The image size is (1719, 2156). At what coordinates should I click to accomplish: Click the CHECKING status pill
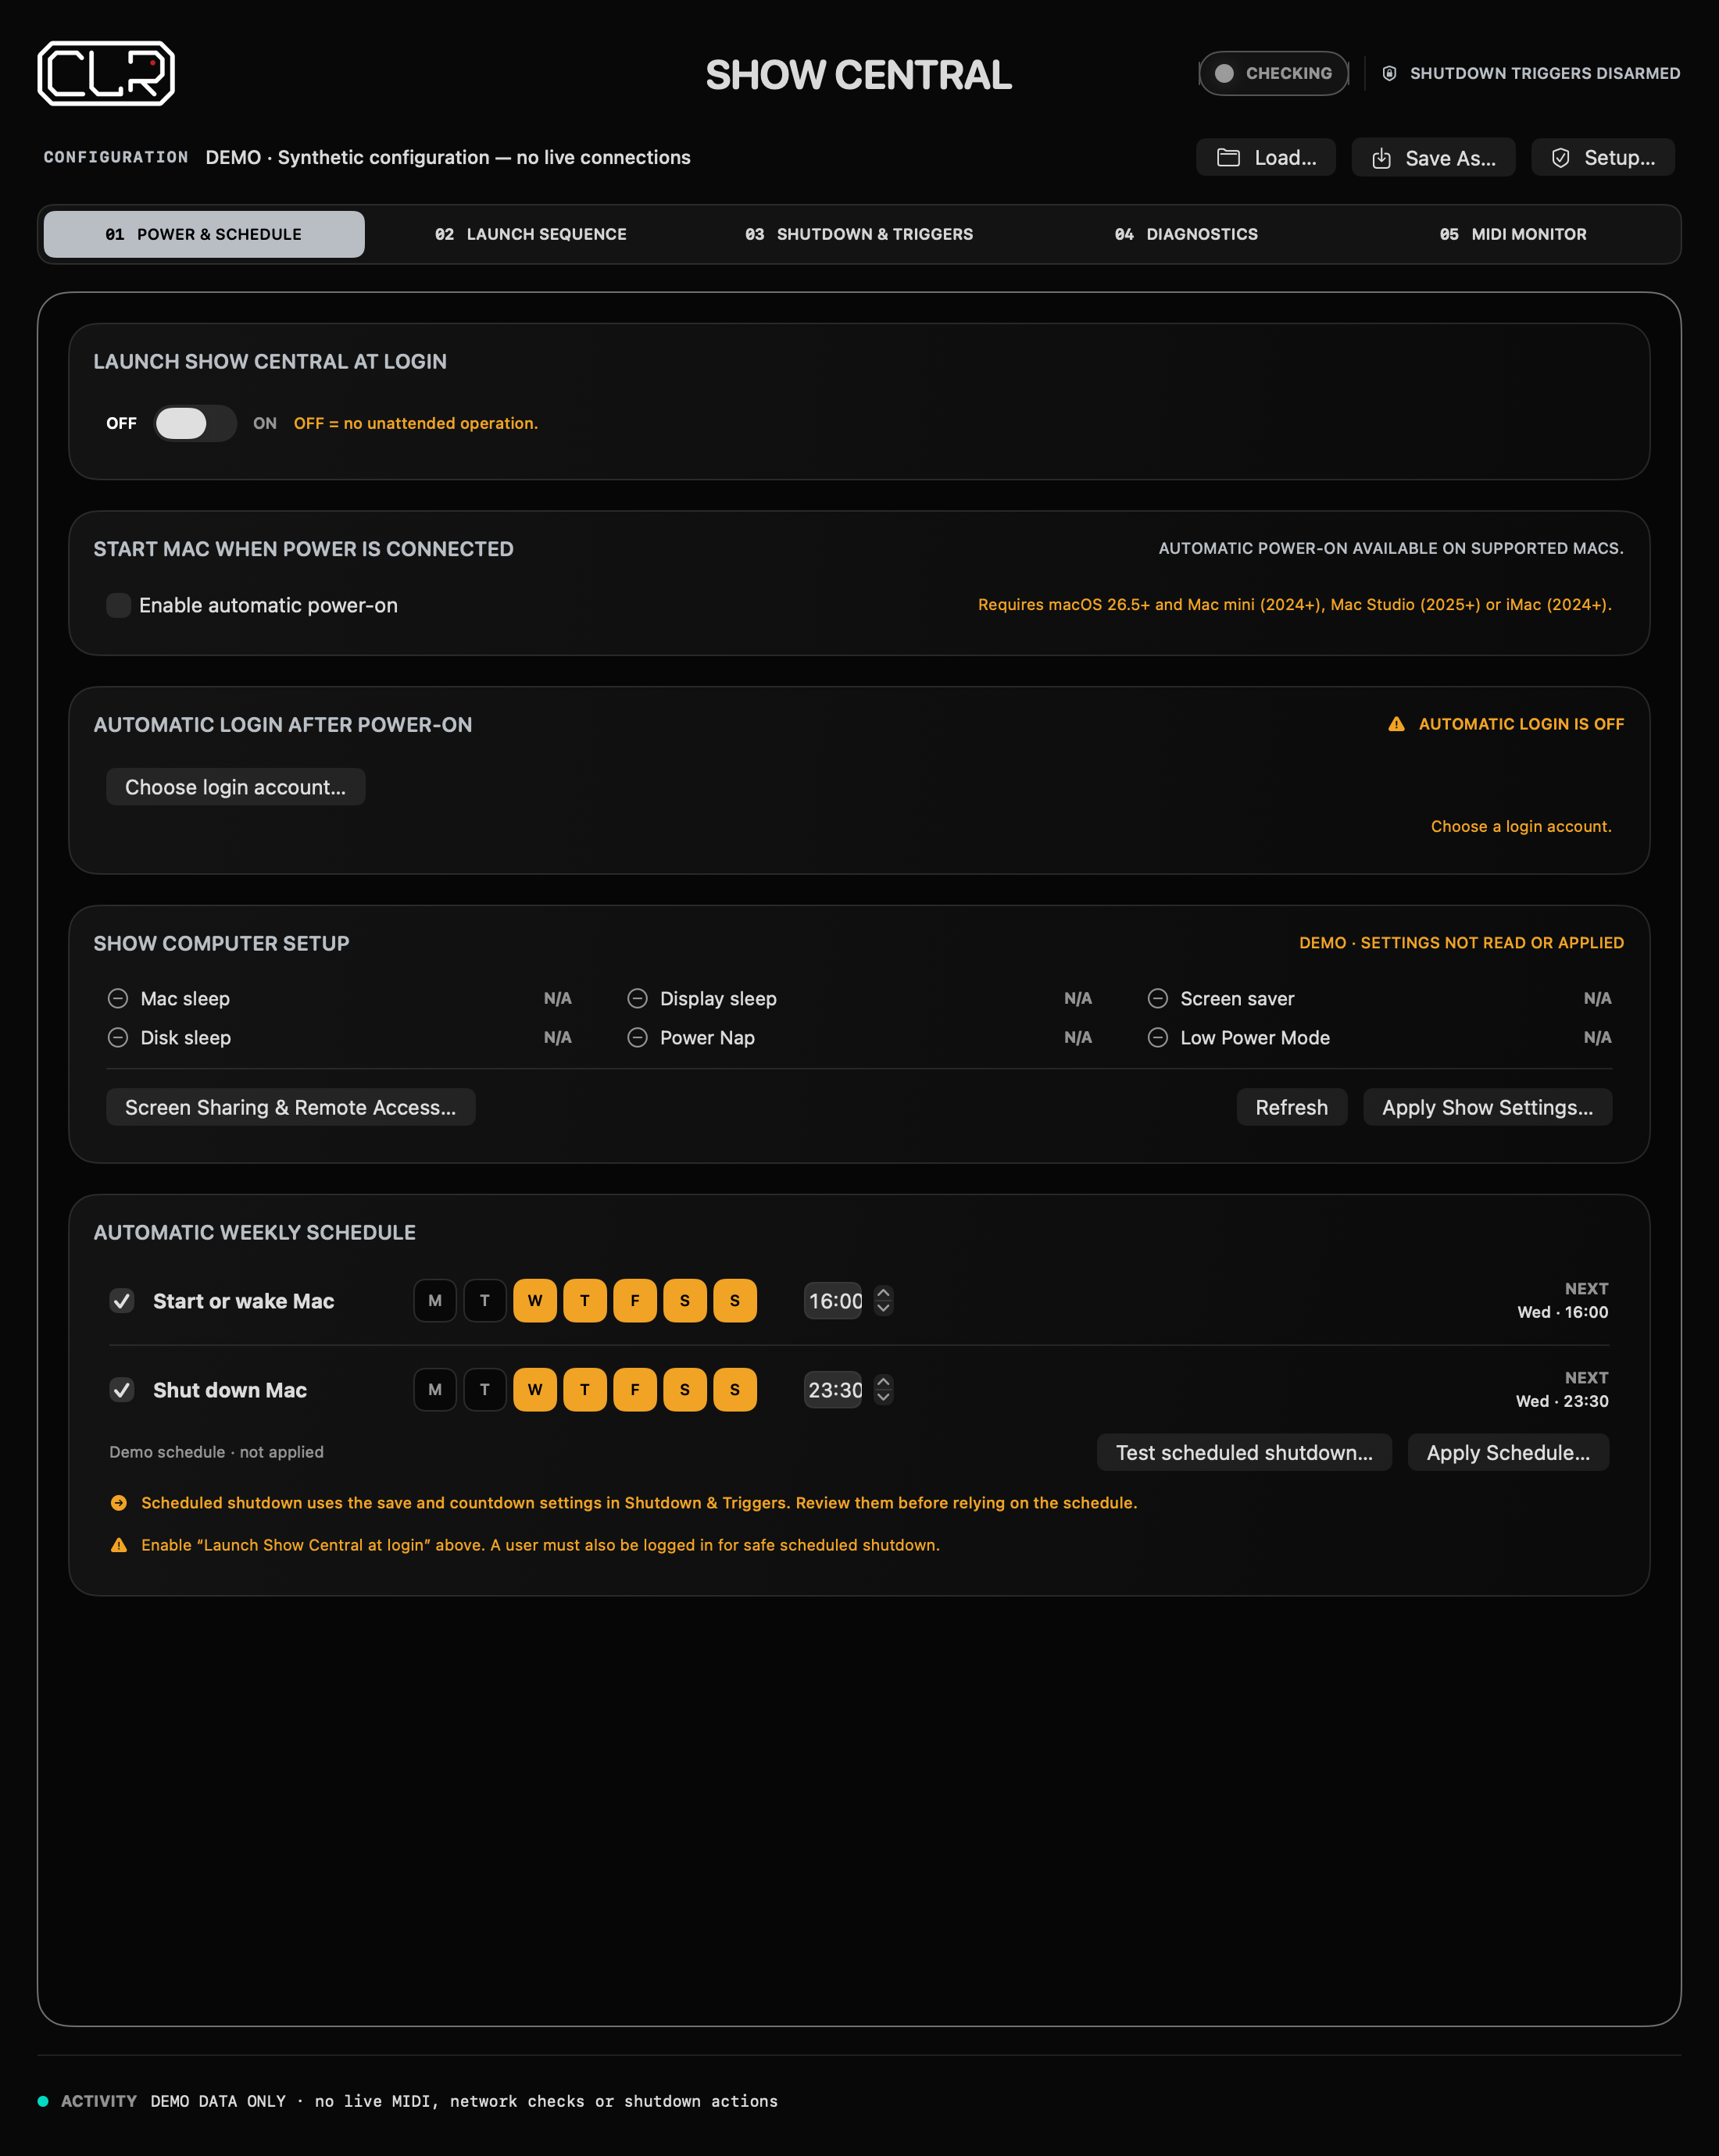(1274, 73)
